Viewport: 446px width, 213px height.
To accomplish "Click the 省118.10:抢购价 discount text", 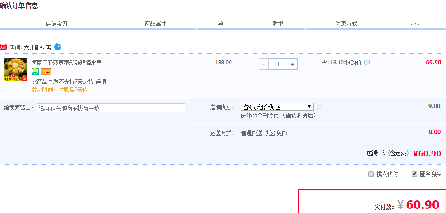I will 342,63.
